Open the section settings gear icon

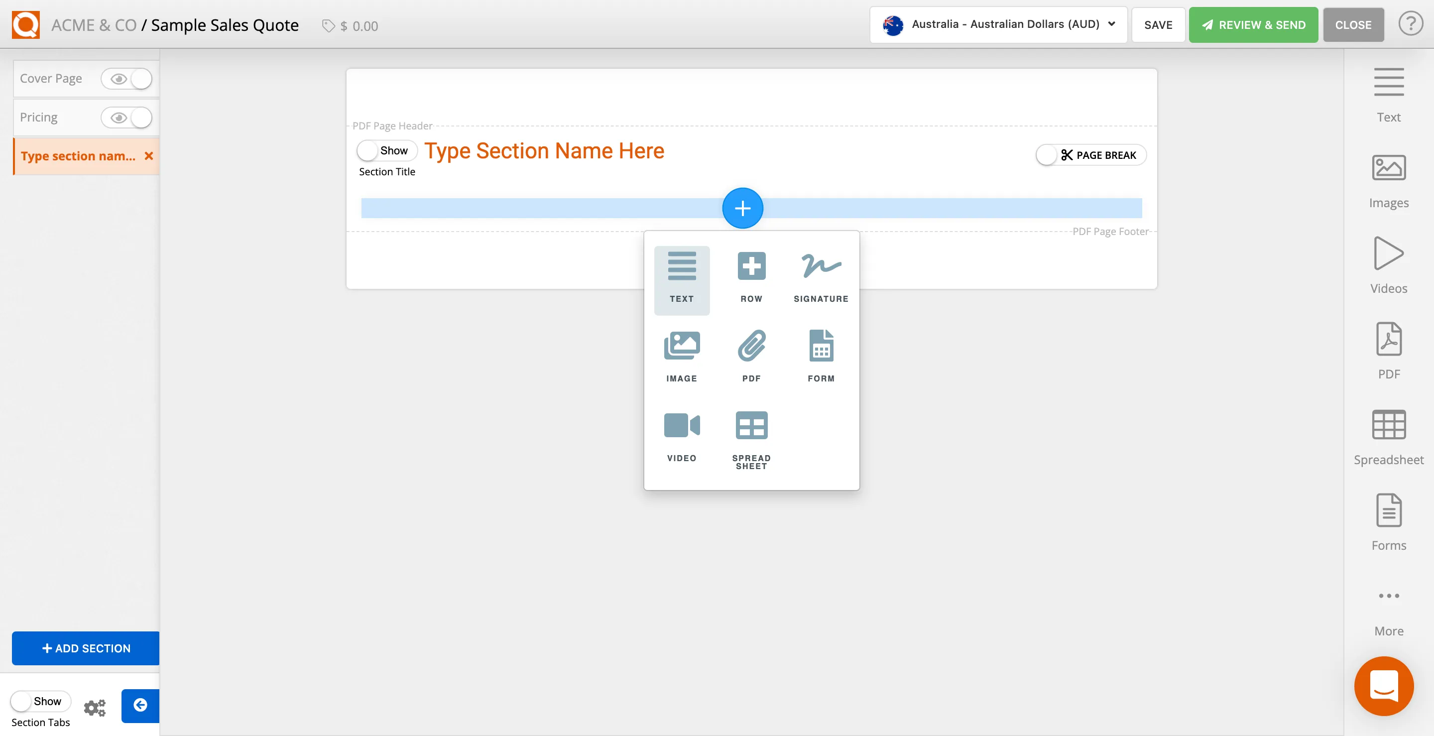tap(94, 707)
